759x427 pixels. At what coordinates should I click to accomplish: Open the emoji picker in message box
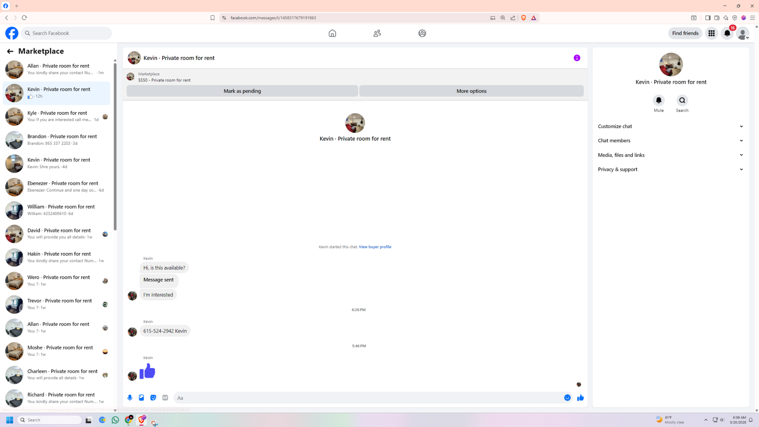coord(567,398)
